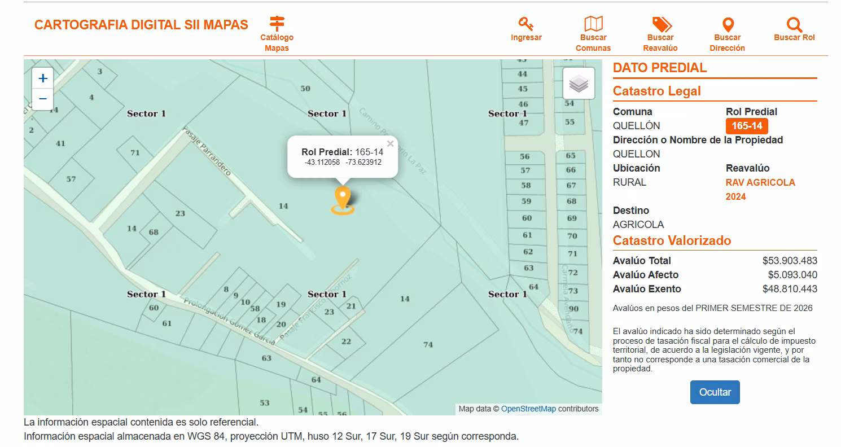Click parcel 74 on the map
Viewport: 841px width, 447px height.
pyautogui.click(x=428, y=345)
